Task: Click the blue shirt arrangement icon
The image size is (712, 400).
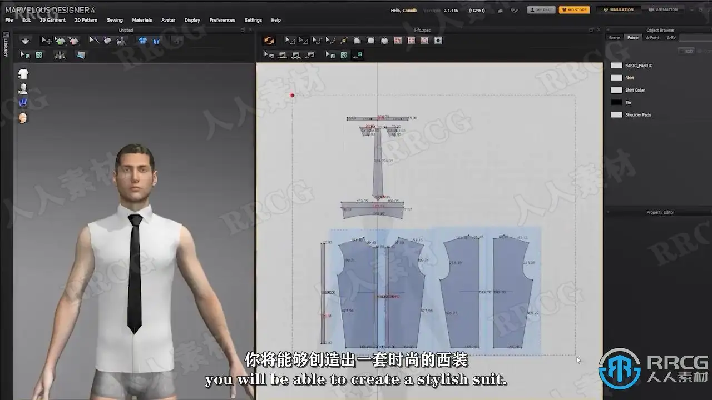Action: [x=143, y=41]
